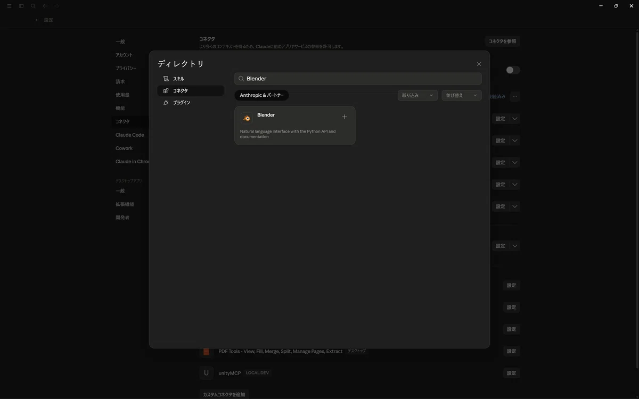
Task: Click the search magnifier icon in title bar
Action: (33, 6)
